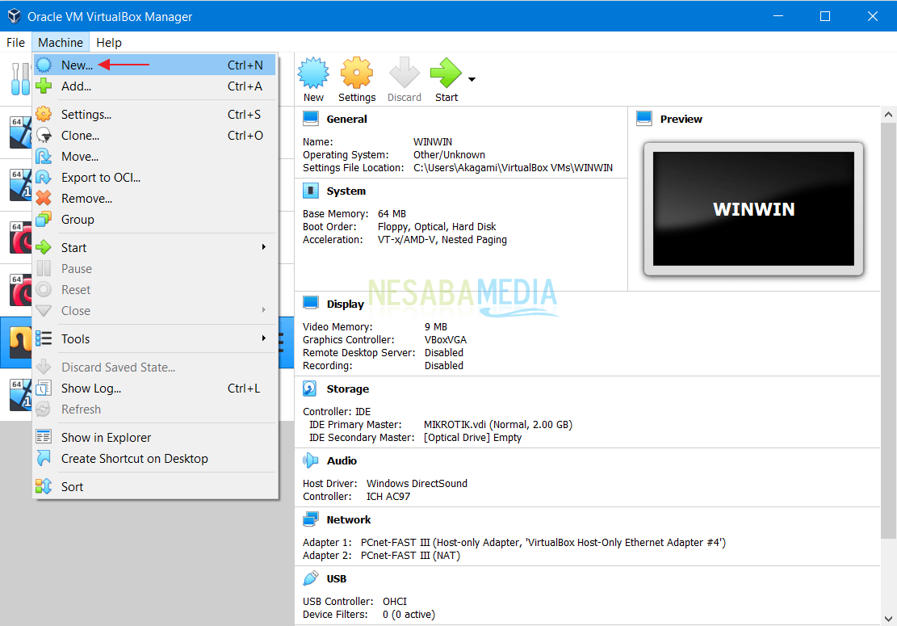Open the Start button dropdown arrow
This screenshot has height=626, width=897.
click(472, 79)
